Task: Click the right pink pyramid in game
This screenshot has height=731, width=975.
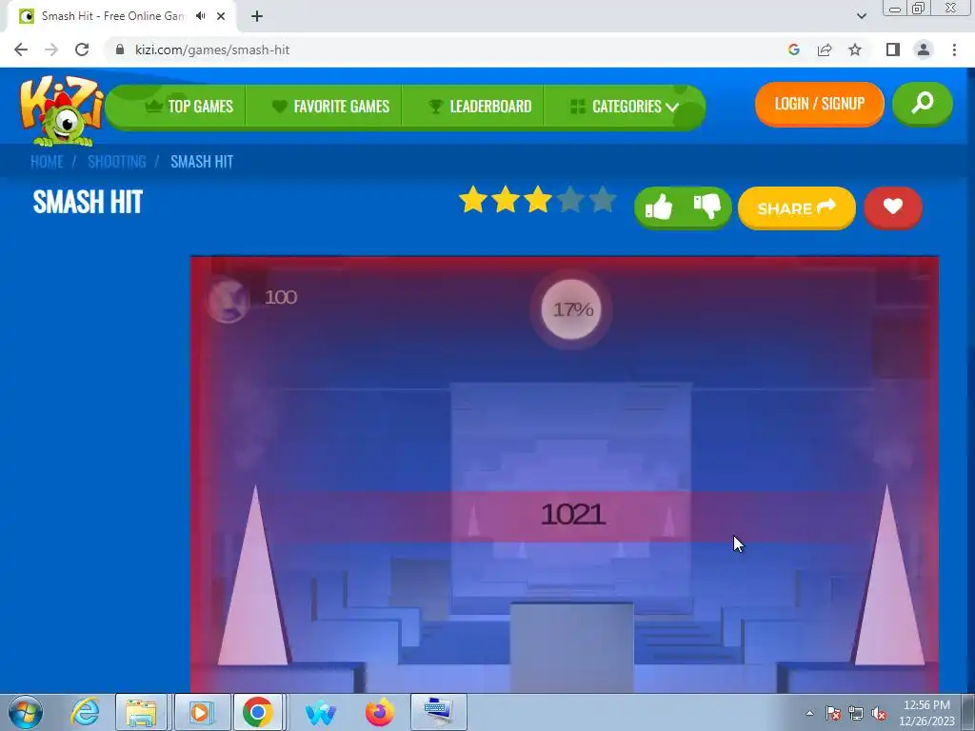Action: pos(888,578)
